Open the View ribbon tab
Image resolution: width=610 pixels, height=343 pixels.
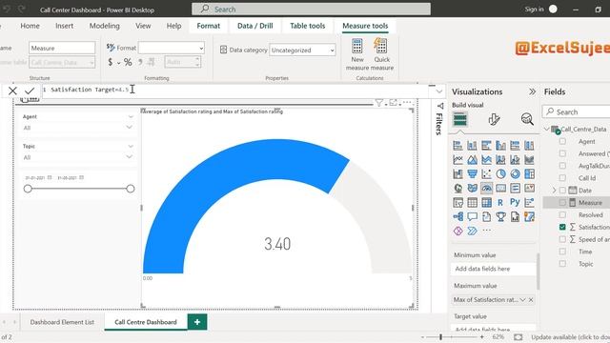(x=143, y=26)
